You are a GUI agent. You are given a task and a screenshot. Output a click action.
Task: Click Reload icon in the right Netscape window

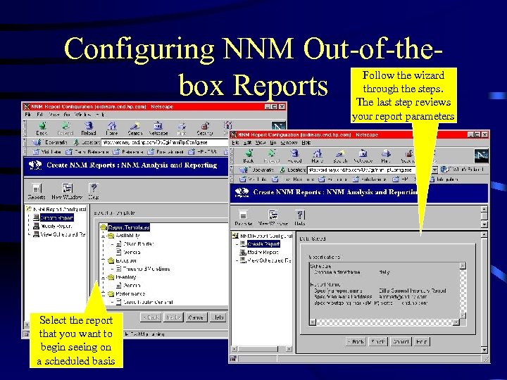tap(294, 156)
